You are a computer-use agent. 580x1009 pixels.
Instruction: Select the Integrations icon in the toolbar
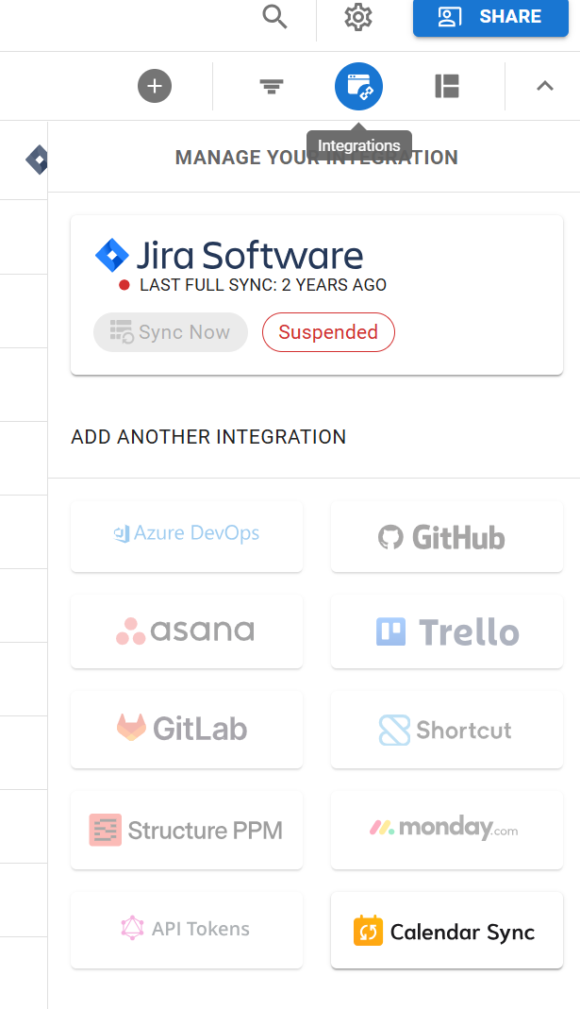[358, 86]
